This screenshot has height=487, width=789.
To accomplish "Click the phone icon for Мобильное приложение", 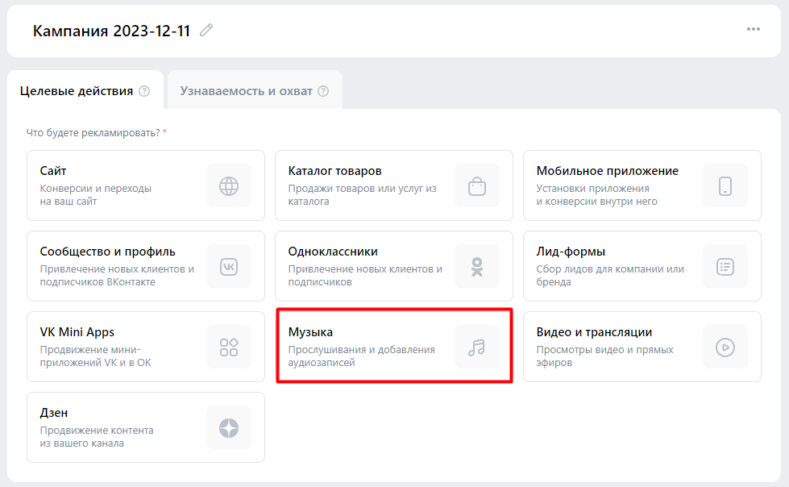I will coord(725,186).
